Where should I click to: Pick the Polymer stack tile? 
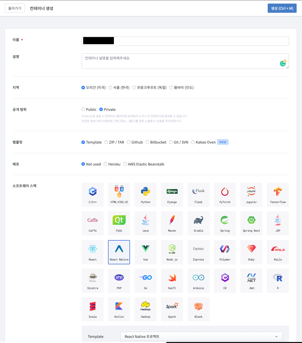click(x=225, y=252)
